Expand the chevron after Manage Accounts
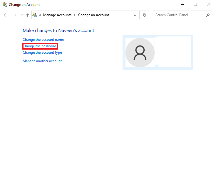Viewport: 216px width, 174px height. pos(75,15)
